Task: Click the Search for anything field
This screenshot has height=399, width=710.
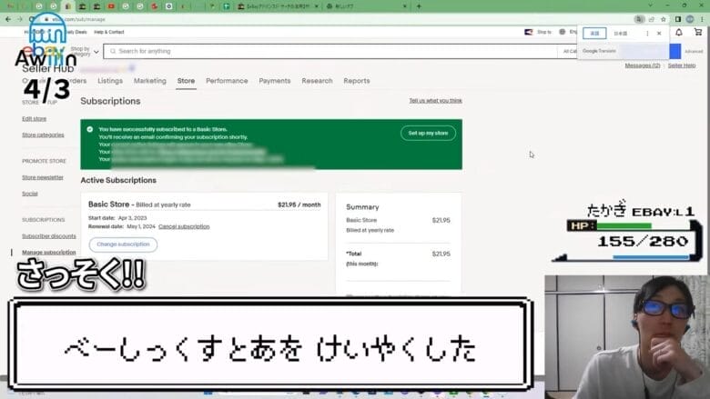Action: (330, 52)
